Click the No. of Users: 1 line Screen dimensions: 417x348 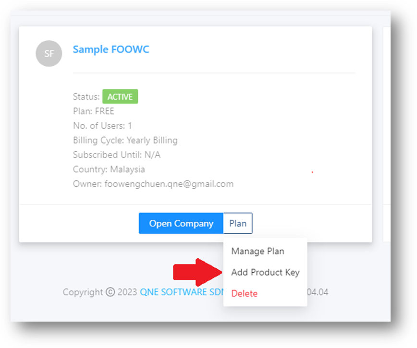pyautogui.click(x=102, y=126)
